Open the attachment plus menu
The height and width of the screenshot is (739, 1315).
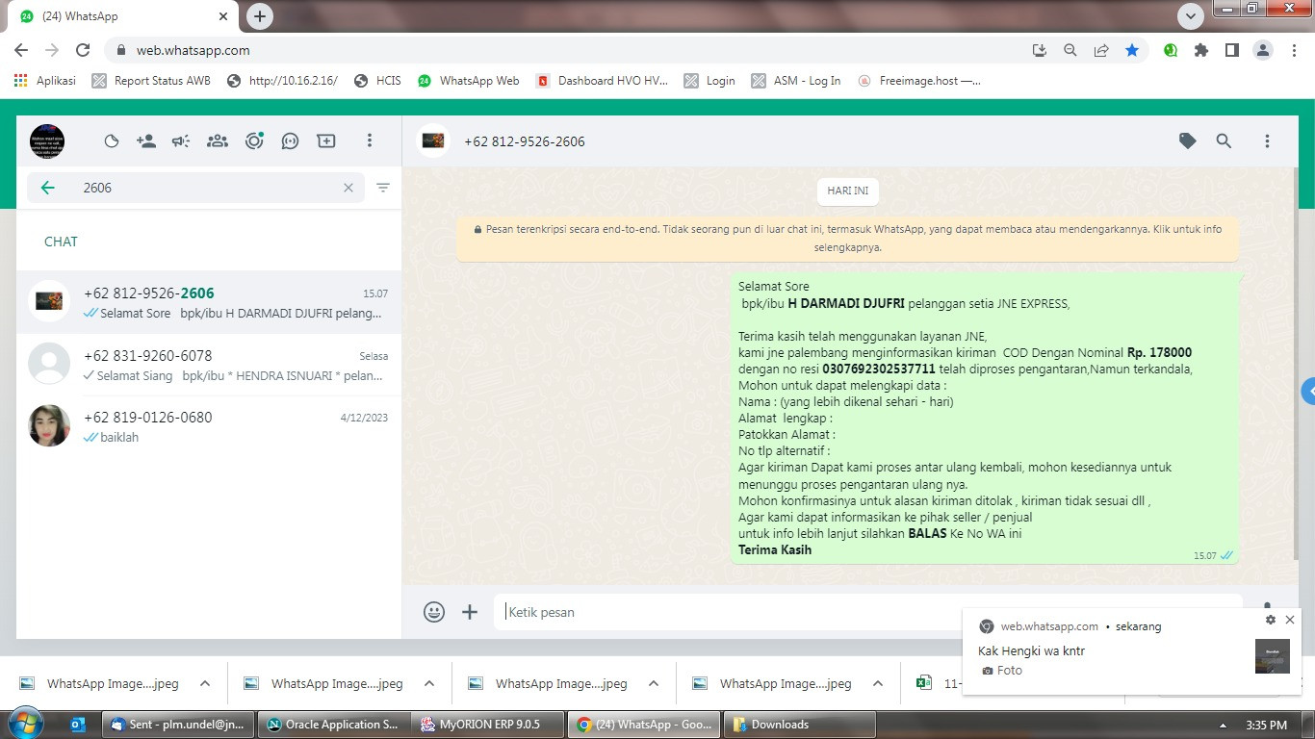coord(470,612)
